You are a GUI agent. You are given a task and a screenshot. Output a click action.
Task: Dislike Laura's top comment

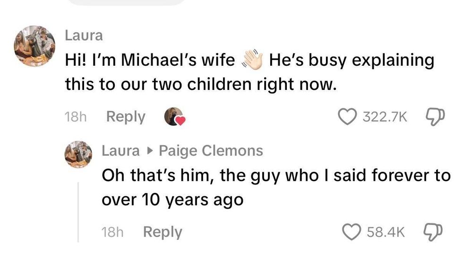[433, 117]
